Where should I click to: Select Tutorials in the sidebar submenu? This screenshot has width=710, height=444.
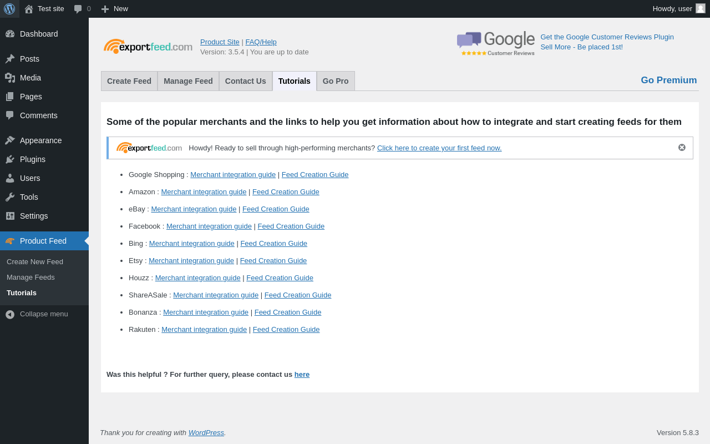(22, 293)
